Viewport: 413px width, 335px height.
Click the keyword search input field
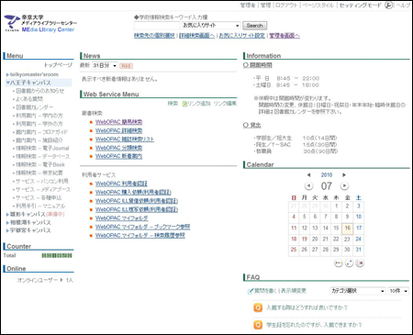tap(157, 26)
